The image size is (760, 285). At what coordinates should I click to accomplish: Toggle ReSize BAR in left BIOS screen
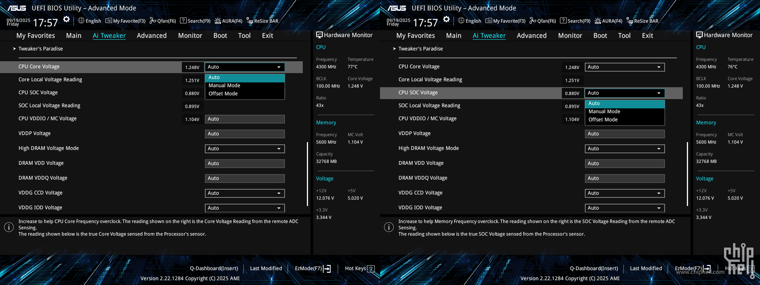262,21
